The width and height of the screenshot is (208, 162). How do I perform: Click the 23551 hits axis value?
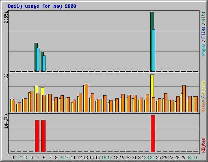pos(6,17)
